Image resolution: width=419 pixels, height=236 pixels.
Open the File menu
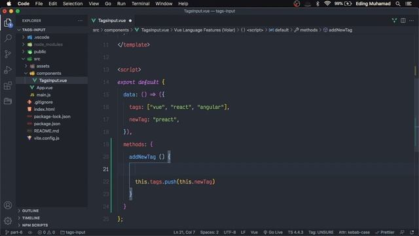click(x=39, y=4)
